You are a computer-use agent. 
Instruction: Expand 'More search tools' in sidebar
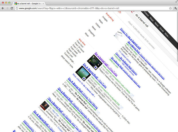click(x=67, y=62)
